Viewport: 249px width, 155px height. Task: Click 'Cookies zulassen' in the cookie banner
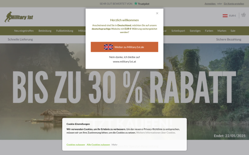[x=76, y=145]
